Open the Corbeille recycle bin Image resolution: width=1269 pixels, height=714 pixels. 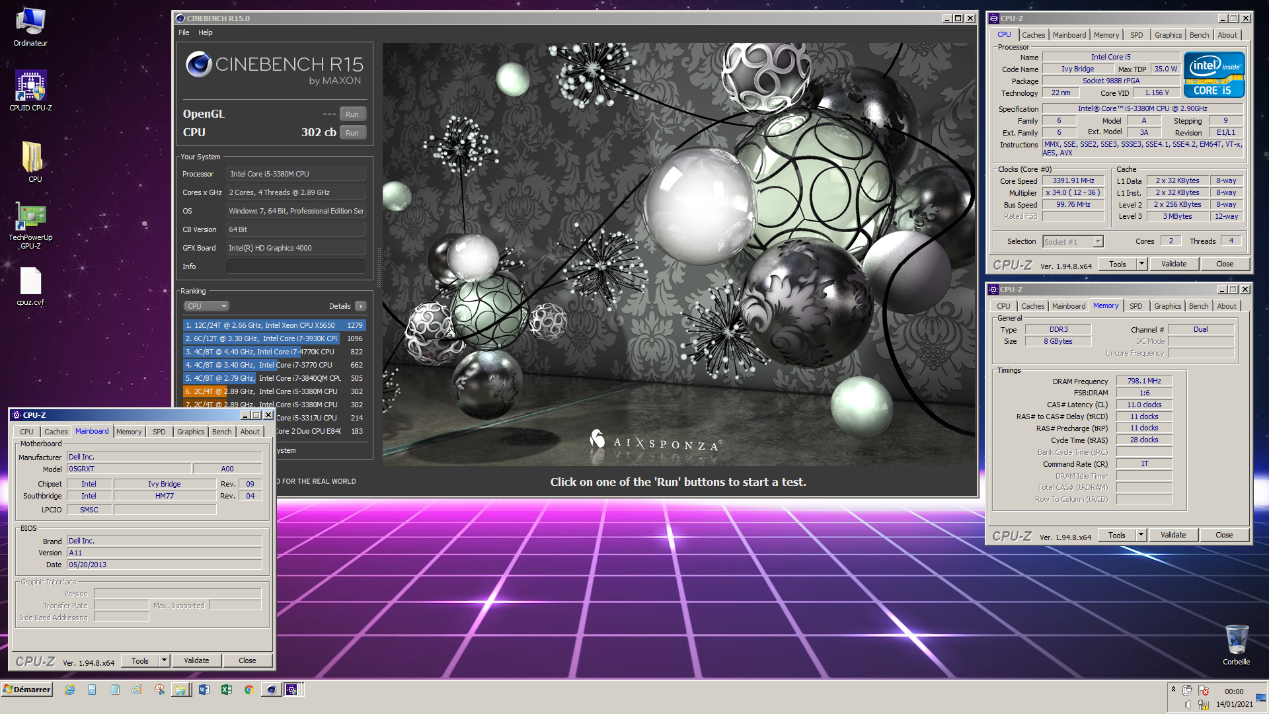[1236, 645]
